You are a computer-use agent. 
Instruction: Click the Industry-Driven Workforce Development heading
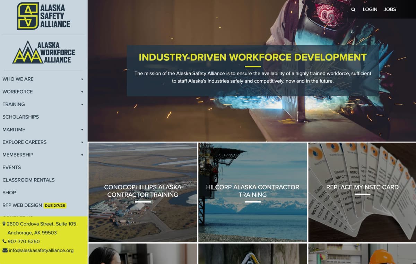point(253,57)
